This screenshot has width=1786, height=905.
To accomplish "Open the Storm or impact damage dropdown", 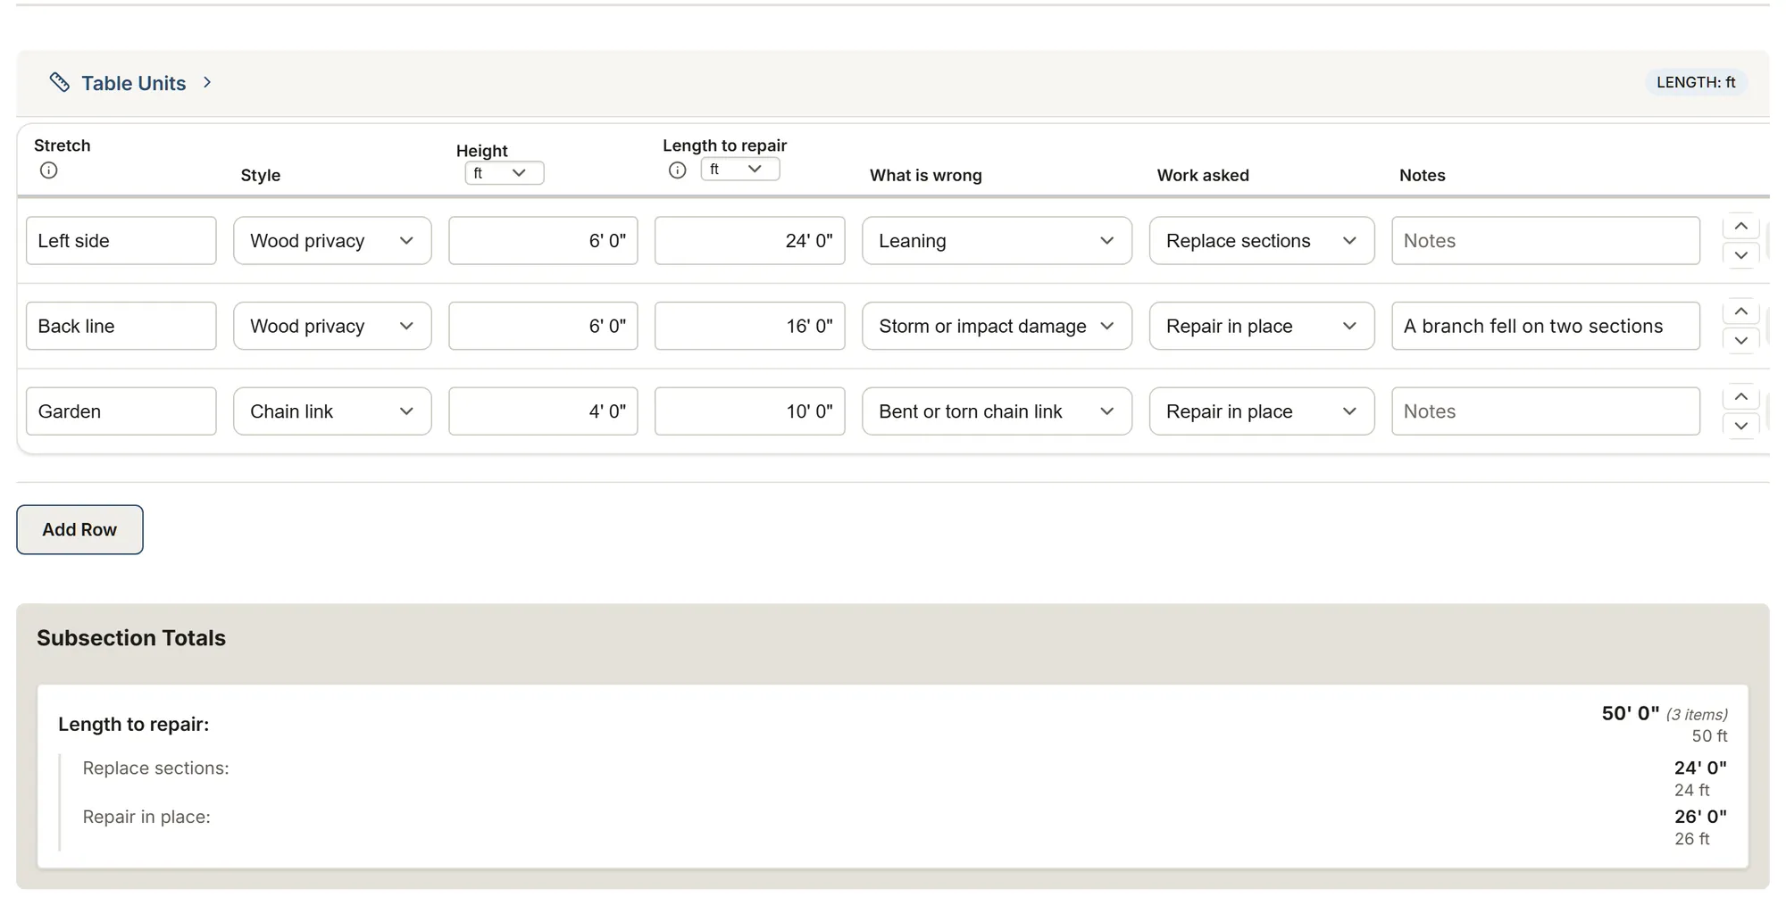I will pos(997,326).
